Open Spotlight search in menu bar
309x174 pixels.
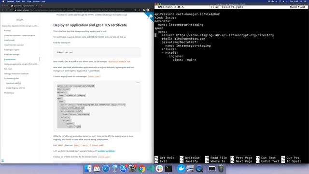(x=301, y=1)
